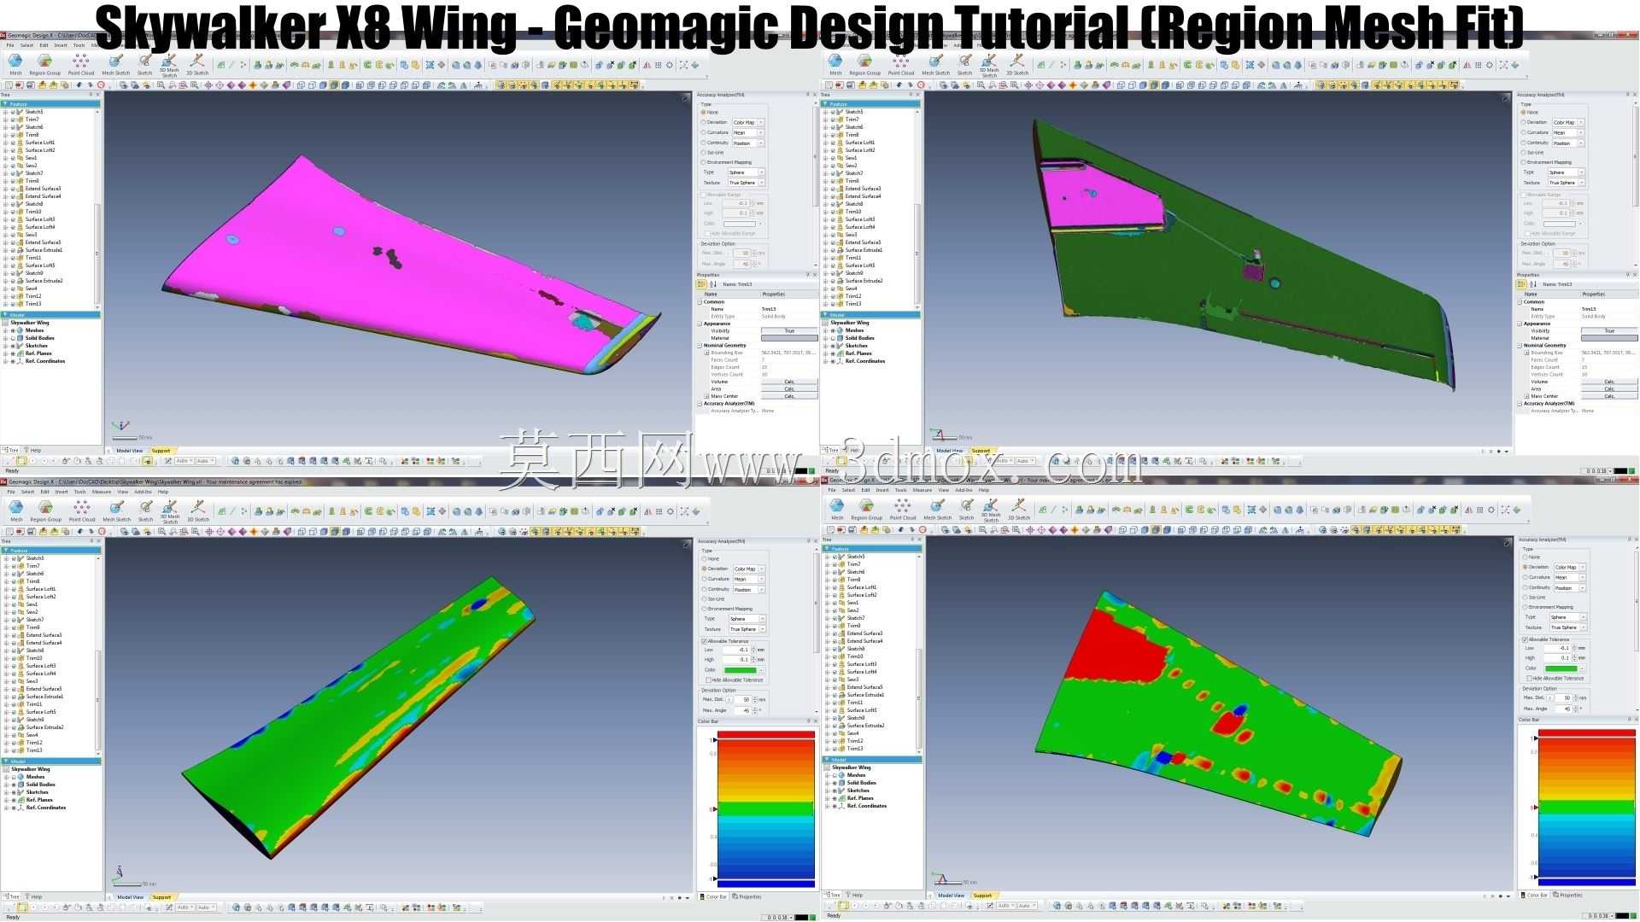The width and height of the screenshot is (1640, 922).
Task: Click Calc. button for Volume in top-left window
Action: pos(789,382)
